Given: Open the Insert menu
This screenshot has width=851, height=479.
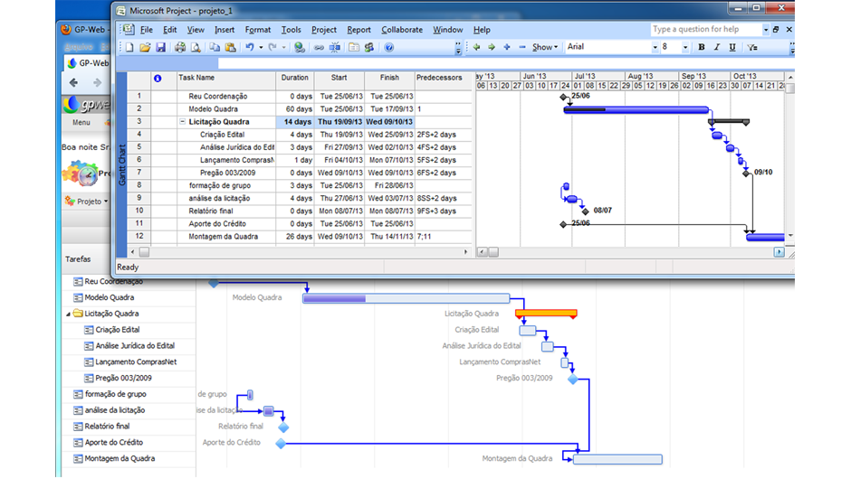Looking at the screenshot, I should click(x=225, y=30).
